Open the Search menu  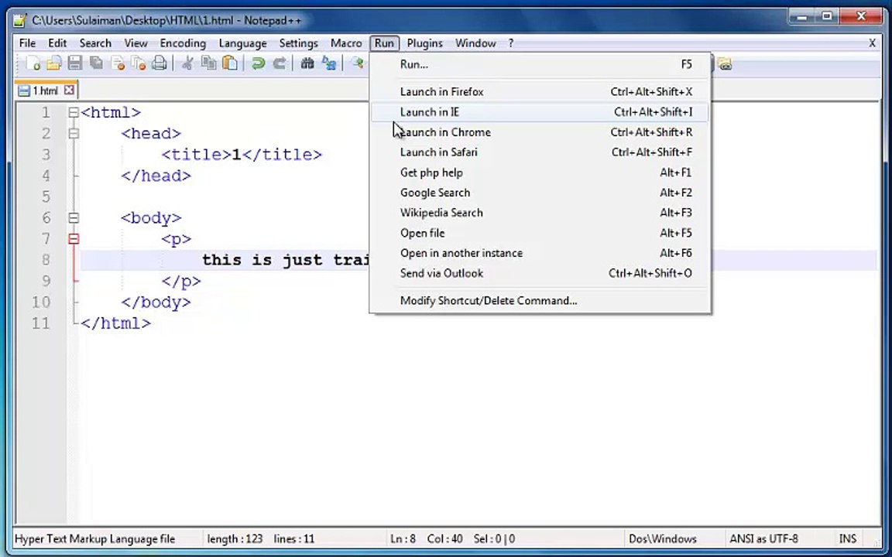coord(95,43)
